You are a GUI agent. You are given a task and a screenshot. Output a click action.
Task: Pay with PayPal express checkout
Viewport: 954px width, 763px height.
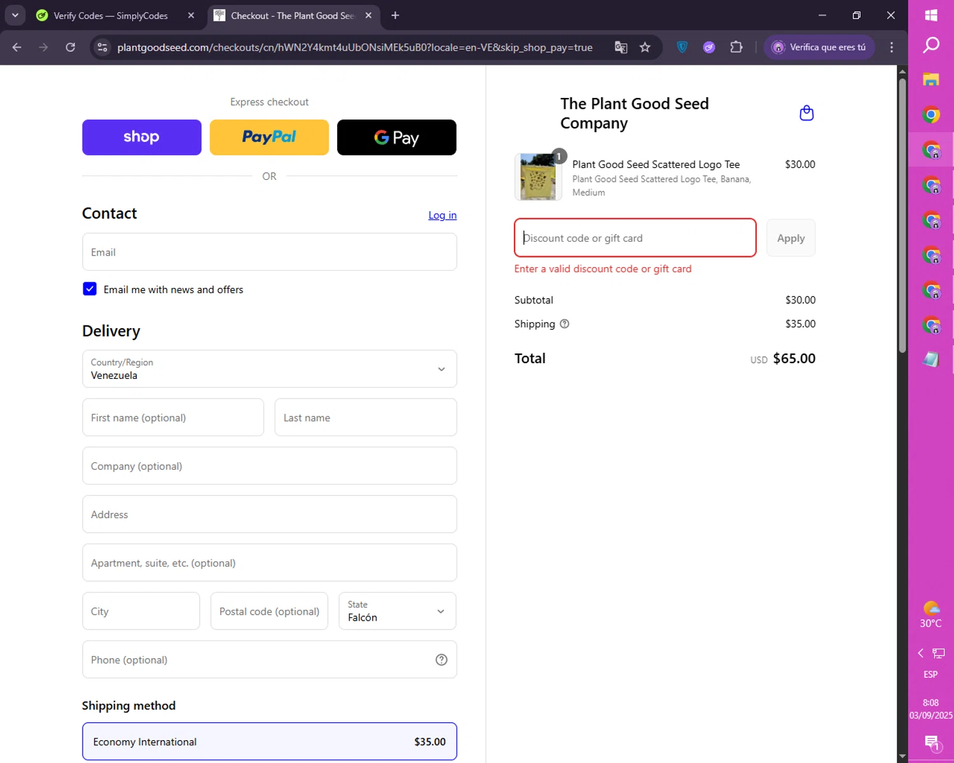pyautogui.click(x=269, y=137)
